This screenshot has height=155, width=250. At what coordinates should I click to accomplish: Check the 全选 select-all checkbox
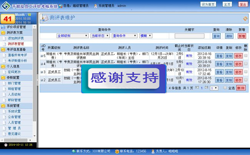225,88
